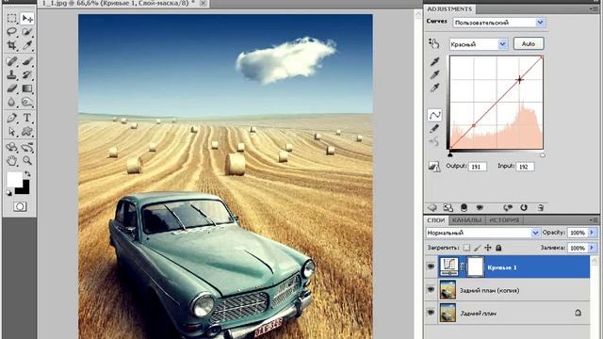Switch to the КАНАЛЫ tab
This screenshot has width=603, height=339.
pyautogui.click(x=467, y=220)
